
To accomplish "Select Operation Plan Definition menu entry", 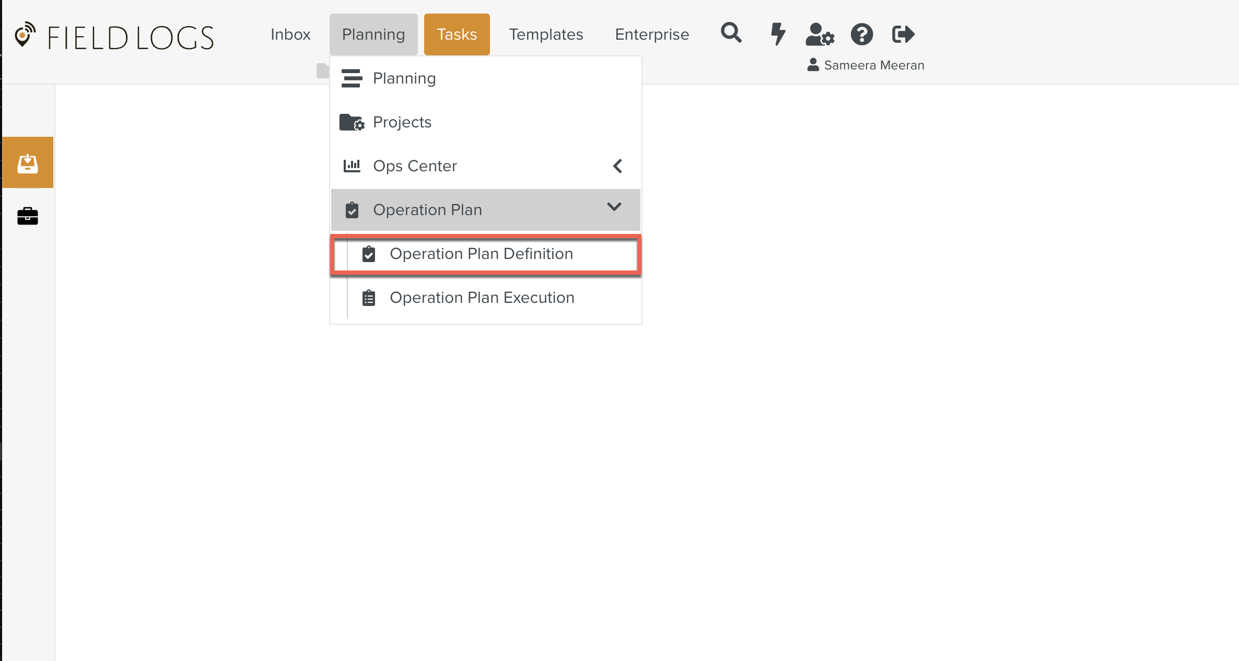I will pyautogui.click(x=481, y=254).
